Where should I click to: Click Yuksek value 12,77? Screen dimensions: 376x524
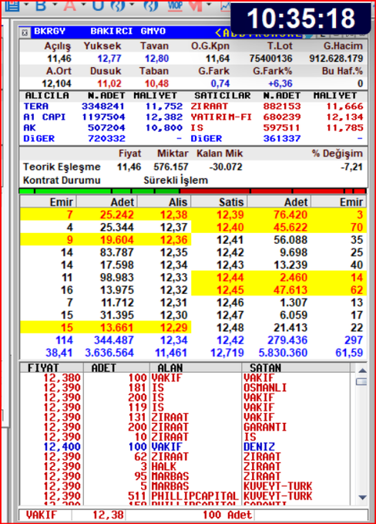tap(109, 59)
